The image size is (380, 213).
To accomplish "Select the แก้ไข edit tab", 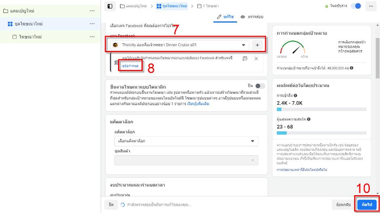I will pos(225,17).
